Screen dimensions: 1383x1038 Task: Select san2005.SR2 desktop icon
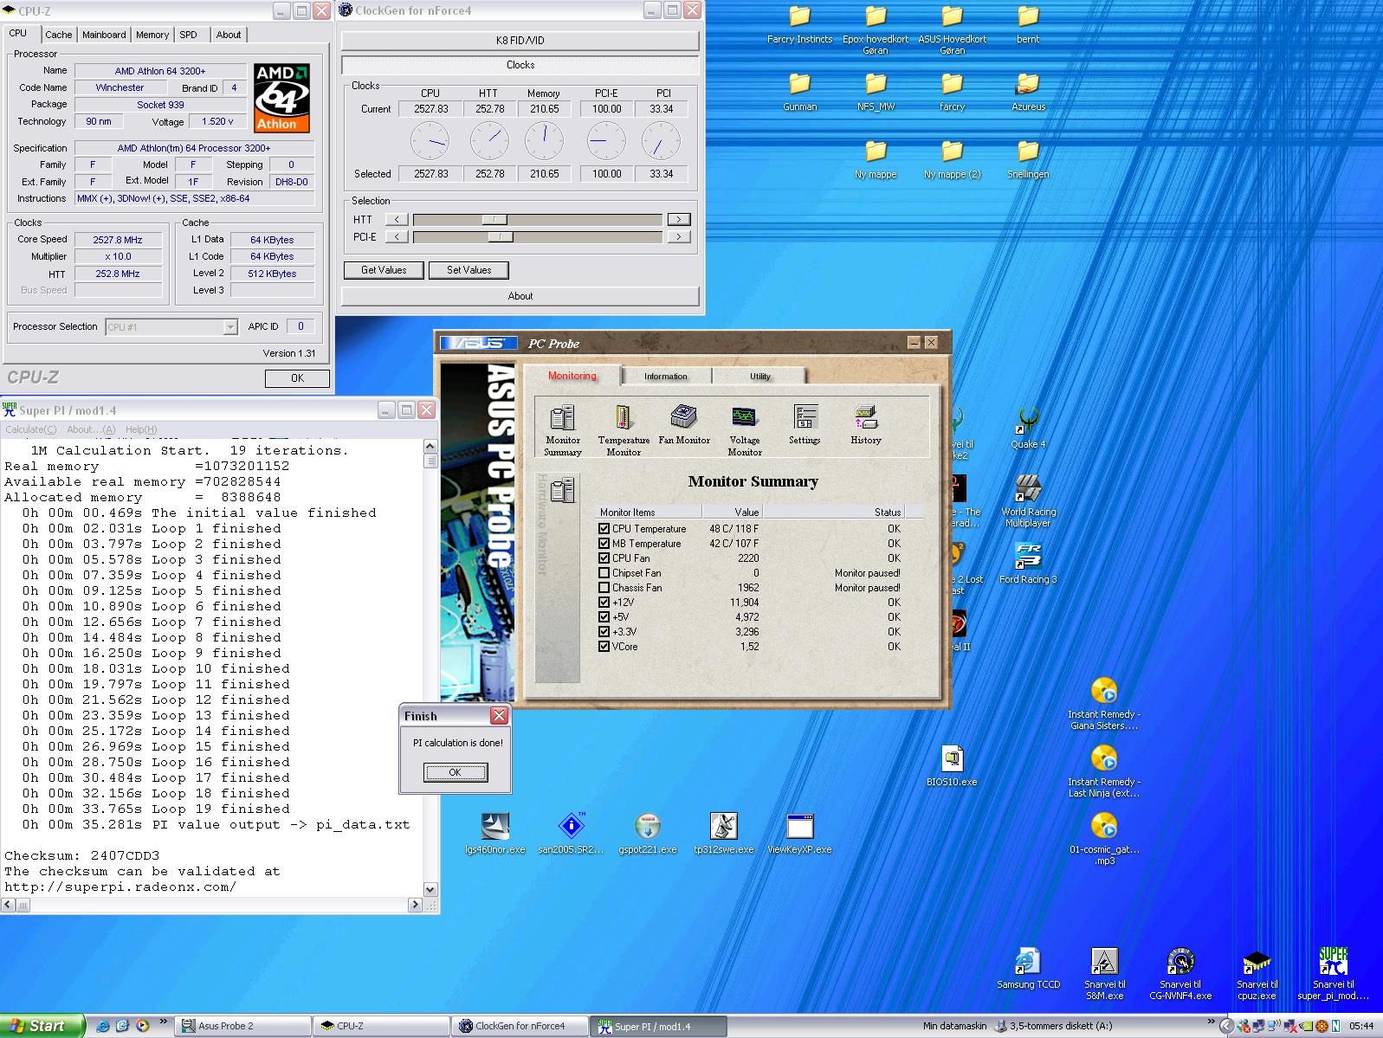(x=571, y=834)
